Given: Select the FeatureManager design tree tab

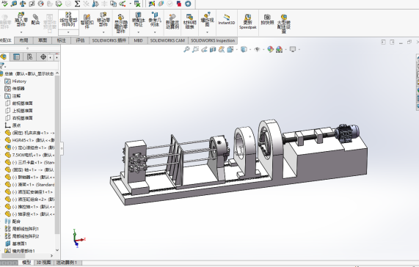Looking at the screenshot, I should click(x=4, y=57).
